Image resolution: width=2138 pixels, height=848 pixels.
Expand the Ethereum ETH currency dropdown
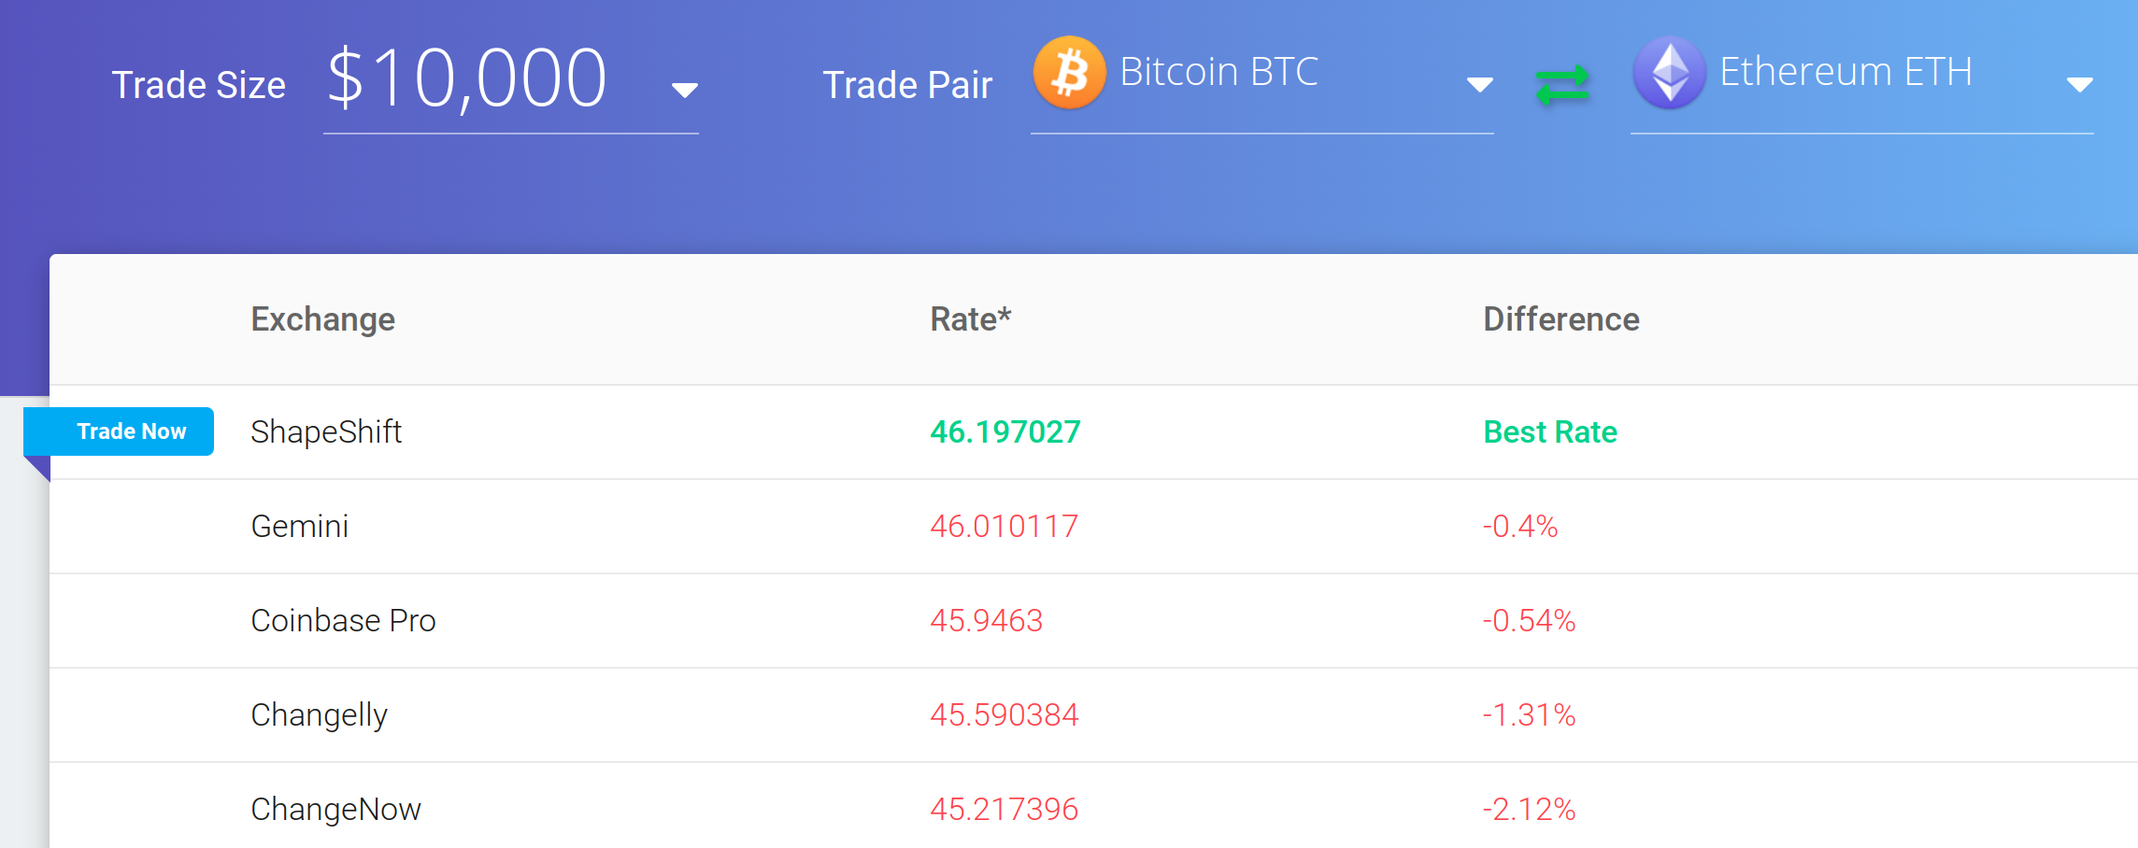click(2079, 85)
